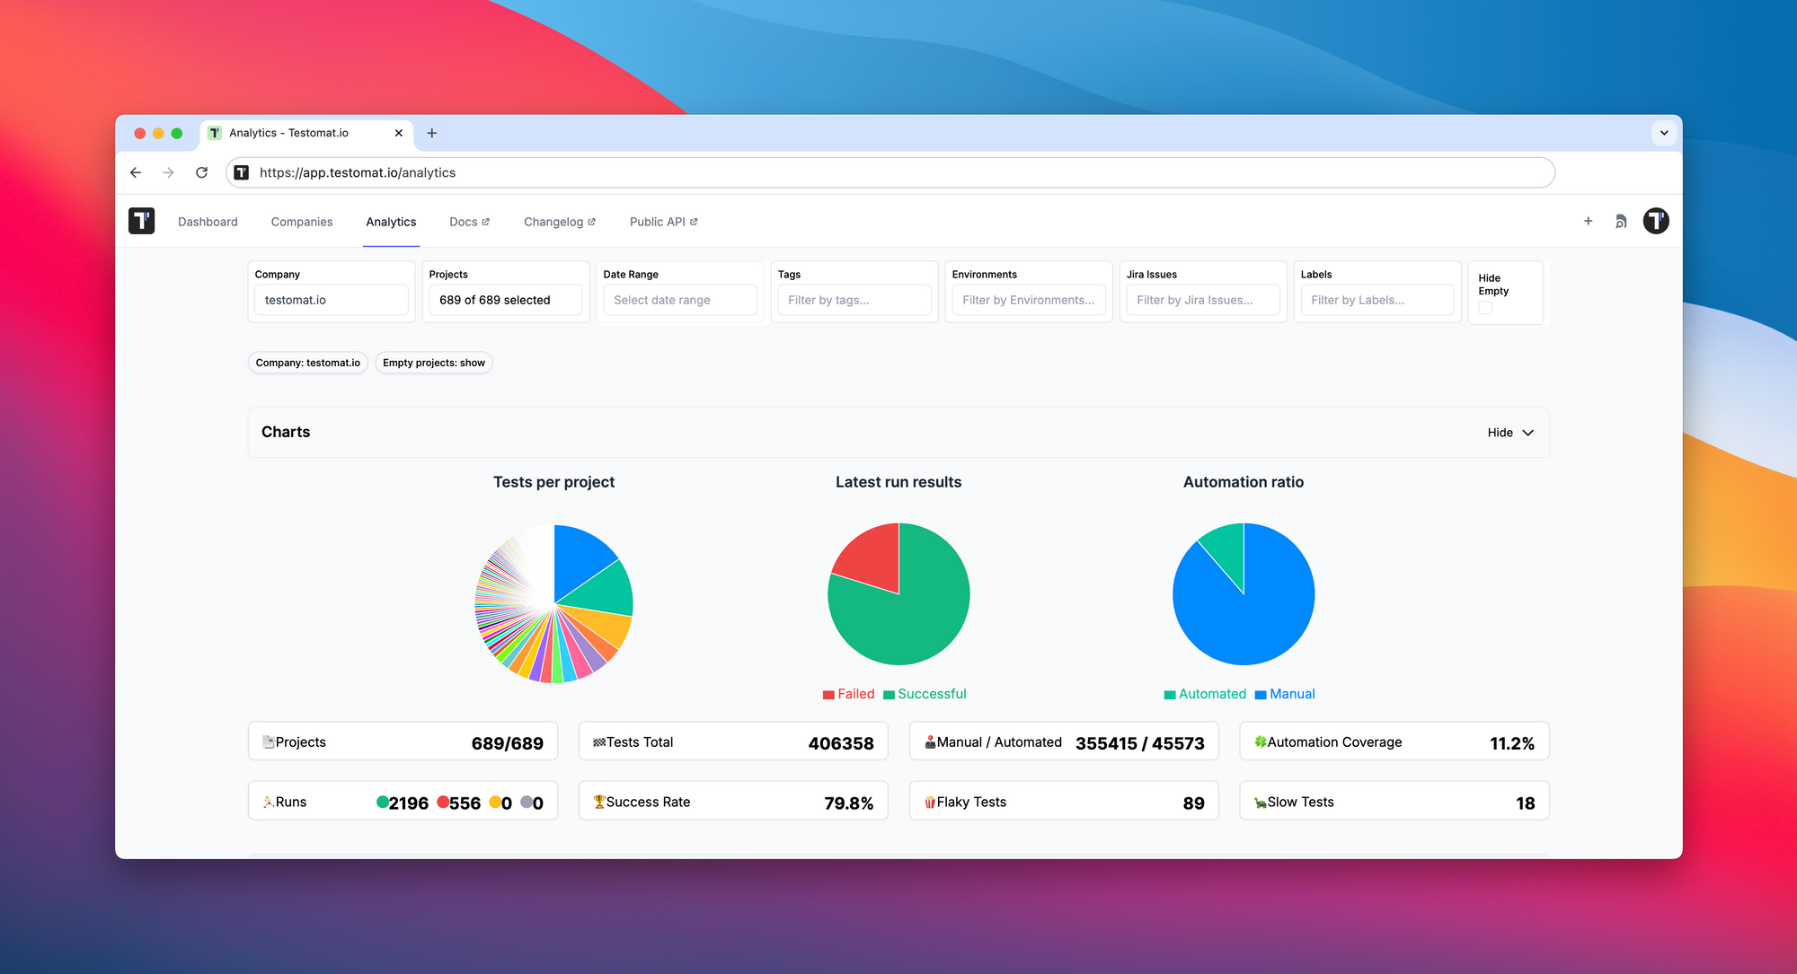Click the site favicon in address bar
This screenshot has height=974, width=1797.
point(242,172)
